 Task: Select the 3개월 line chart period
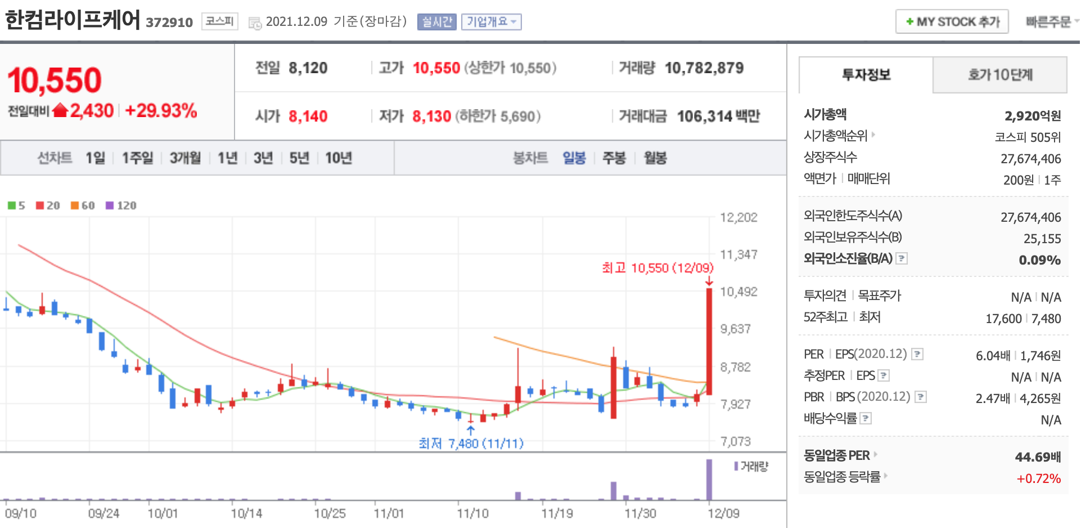click(186, 158)
